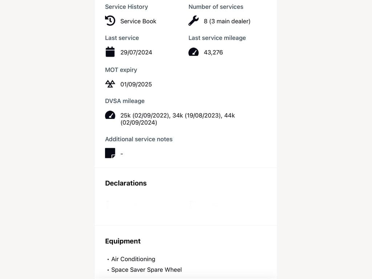
Task: Click the Equipment section heading
Action: pyautogui.click(x=123, y=241)
